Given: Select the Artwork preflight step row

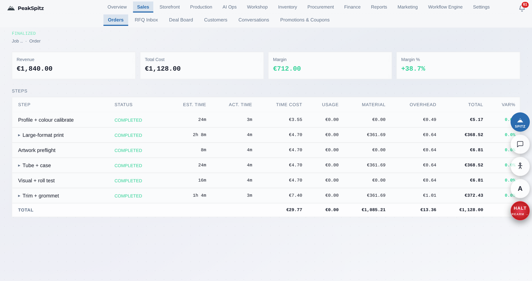Looking at the screenshot, I should tap(266, 150).
